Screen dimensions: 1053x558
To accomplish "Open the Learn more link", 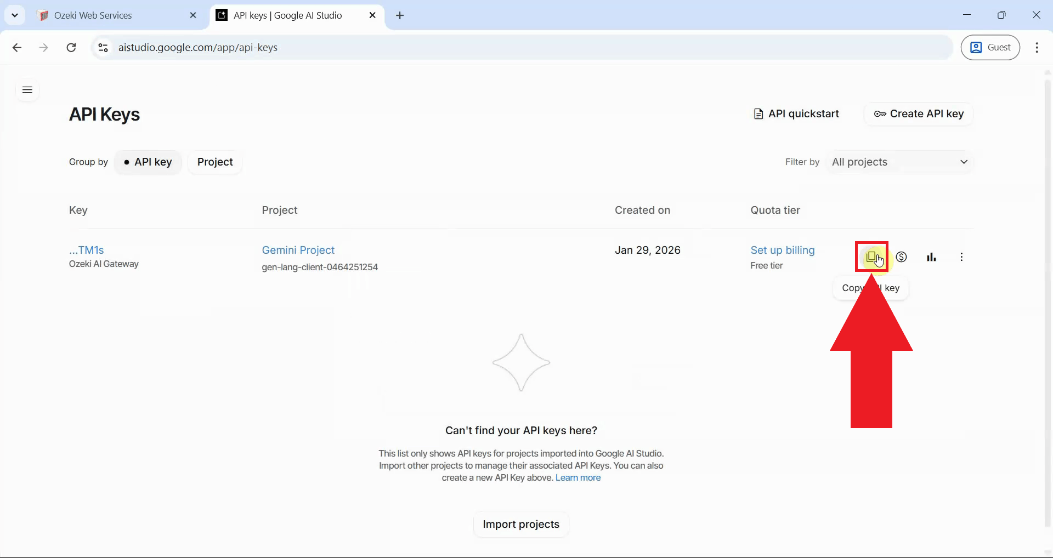I will tap(578, 477).
